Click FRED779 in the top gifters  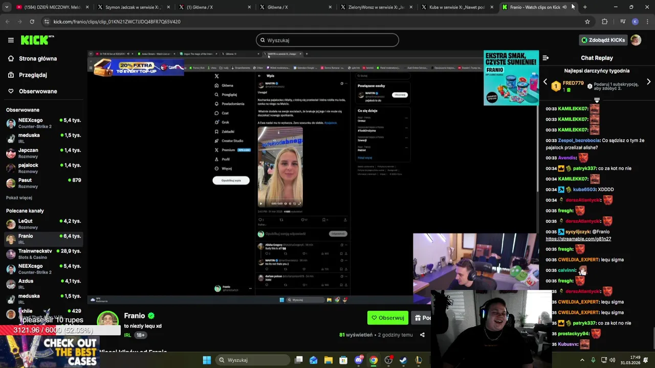(573, 83)
